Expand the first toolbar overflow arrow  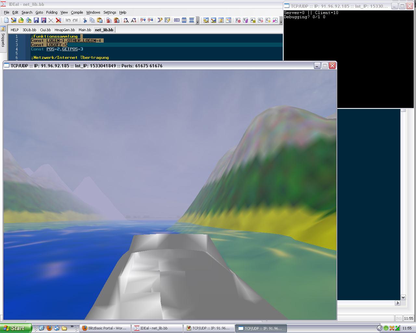click(198, 22)
